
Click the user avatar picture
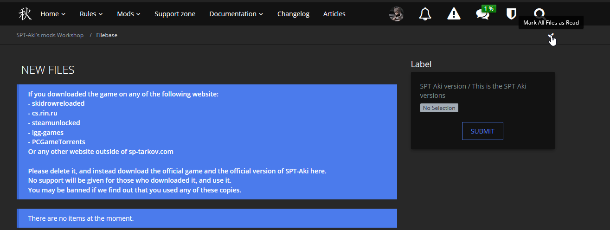point(396,14)
